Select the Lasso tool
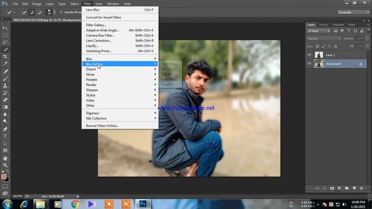This screenshot has width=372, height=209. 5,42
